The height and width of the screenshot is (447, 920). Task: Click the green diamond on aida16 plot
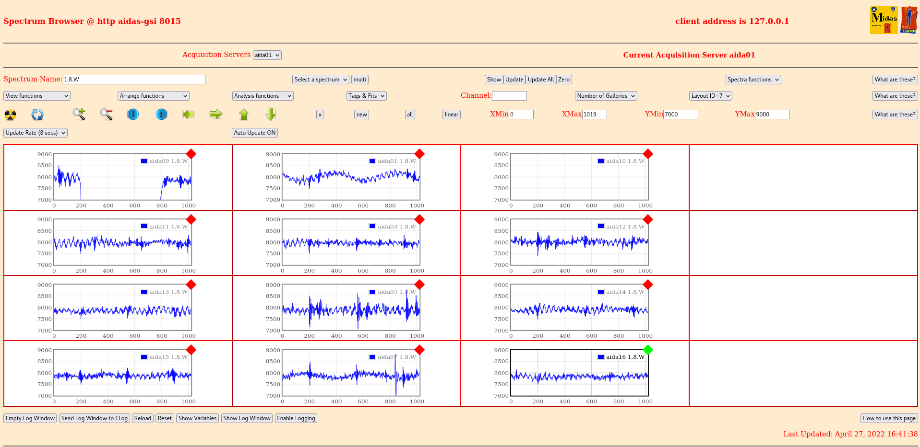pyautogui.click(x=648, y=350)
